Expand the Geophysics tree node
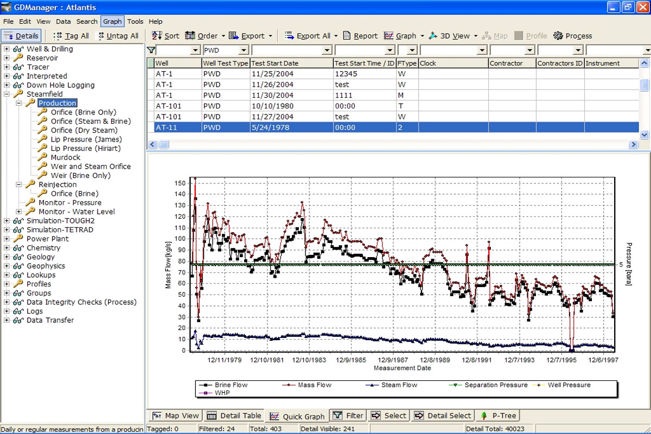651x434 pixels. [7, 266]
